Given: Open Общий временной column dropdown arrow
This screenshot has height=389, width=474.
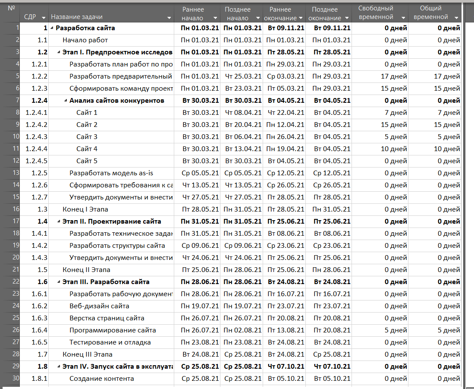Looking at the screenshot, I should [456, 18].
